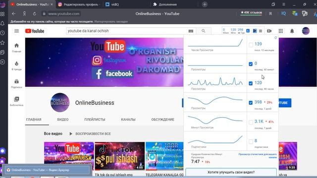Click the Импортировать закладки link
The width and height of the screenshot is (317, 178).
coord(111,21)
